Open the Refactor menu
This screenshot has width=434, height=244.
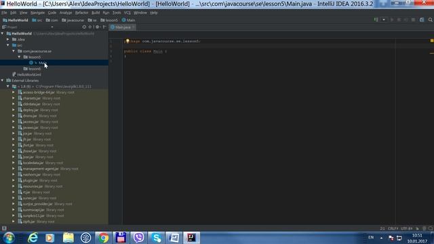point(81,13)
